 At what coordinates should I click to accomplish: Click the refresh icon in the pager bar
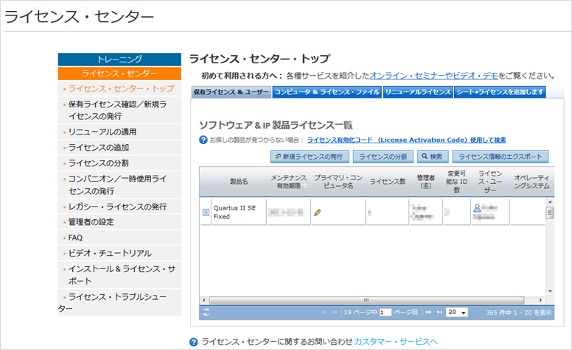click(x=206, y=312)
